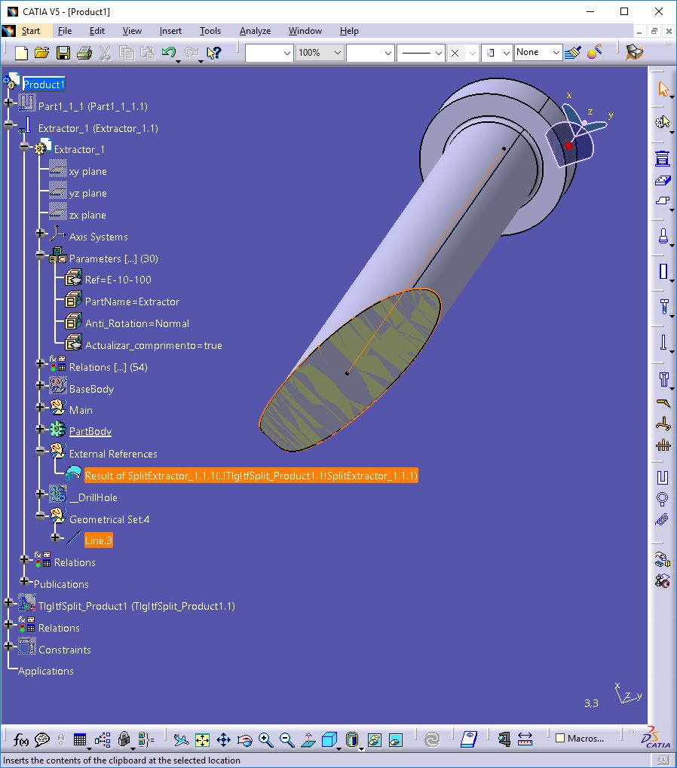Click the padlock icon in bottom toolbar

[124, 739]
